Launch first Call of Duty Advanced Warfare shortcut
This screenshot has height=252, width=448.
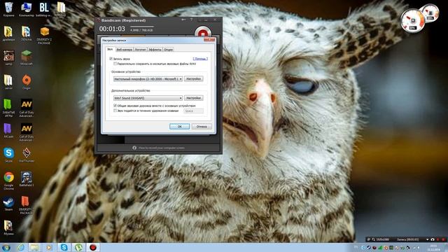pos(27,108)
